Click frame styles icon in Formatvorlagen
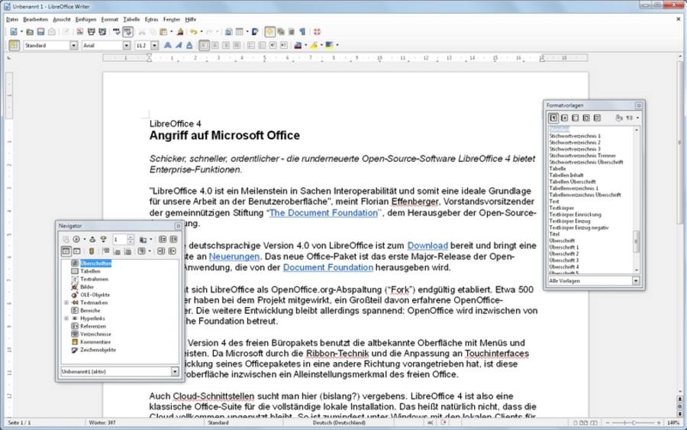The height and width of the screenshot is (430, 687). pos(576,118)
